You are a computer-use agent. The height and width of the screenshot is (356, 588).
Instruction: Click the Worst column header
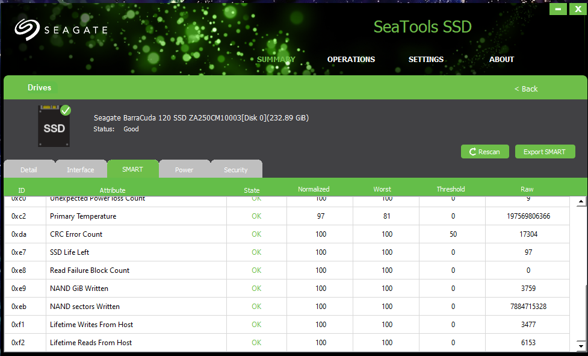click(x=382, y=189)
